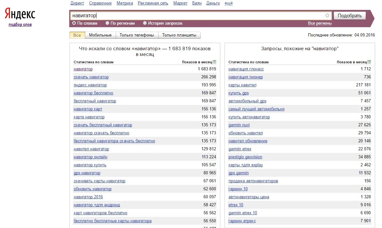Screen dimensions: 382x228
Task: Open the карт навигаторов бесплатно link
Action: (100, 213)
